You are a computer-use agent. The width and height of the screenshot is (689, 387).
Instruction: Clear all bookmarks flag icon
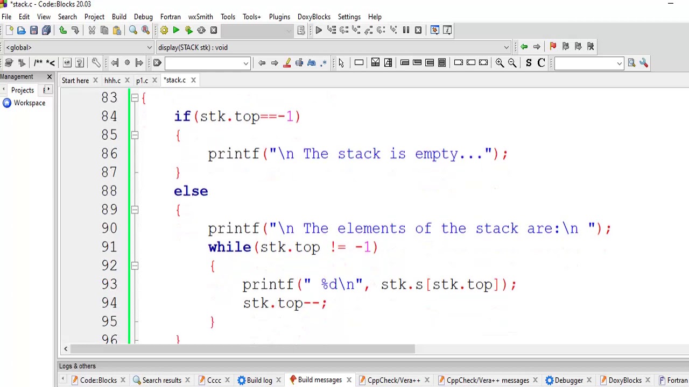[x=590, y=47]
